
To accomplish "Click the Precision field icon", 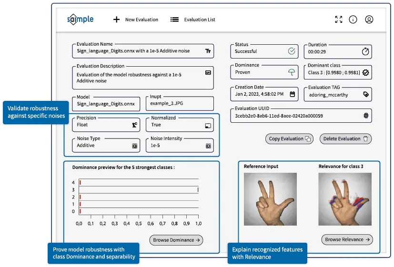I will 135,125.
